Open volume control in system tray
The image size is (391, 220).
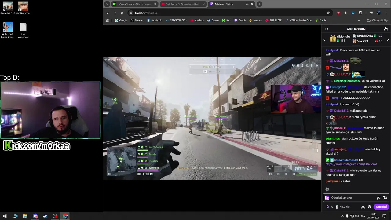(357, 216)
